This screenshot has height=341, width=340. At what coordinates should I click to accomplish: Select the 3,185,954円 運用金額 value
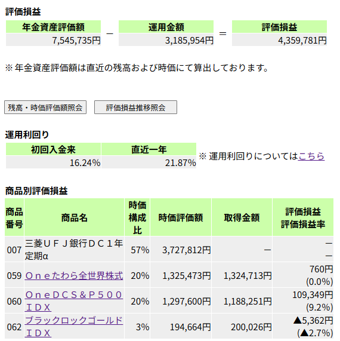pyautogui.click(x=166, y=40)
